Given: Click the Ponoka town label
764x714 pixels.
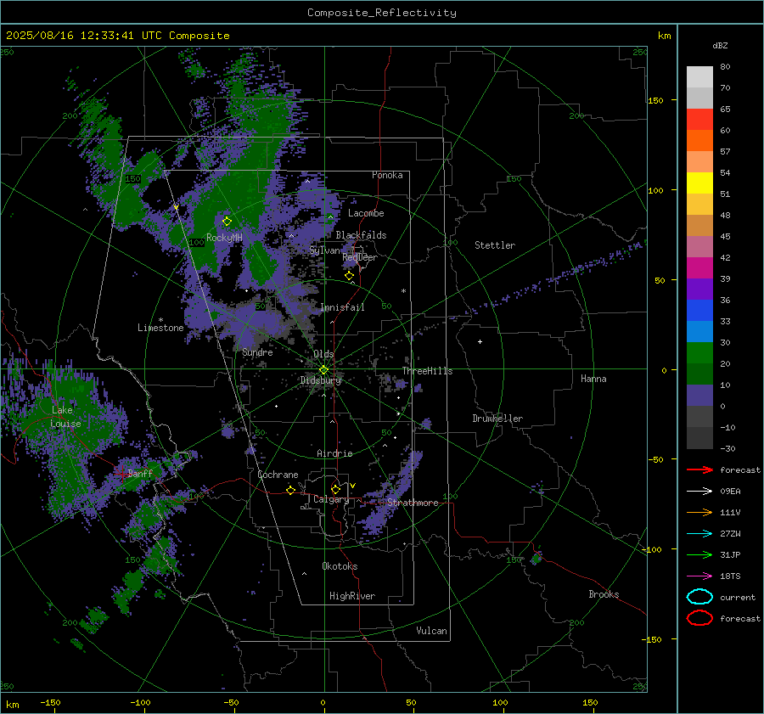Looking at the screenshot, I should coord(387,175).
